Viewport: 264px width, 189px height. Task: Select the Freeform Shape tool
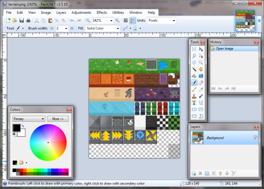pos(201,116)
